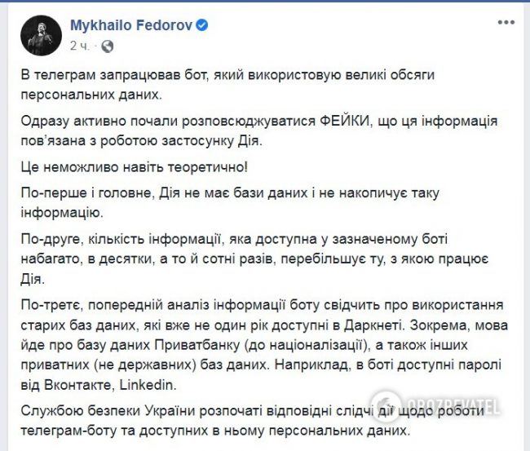Open the post's '2 ч.' timestamp
This screenshot has height=451, width=530.
point(82,45)
